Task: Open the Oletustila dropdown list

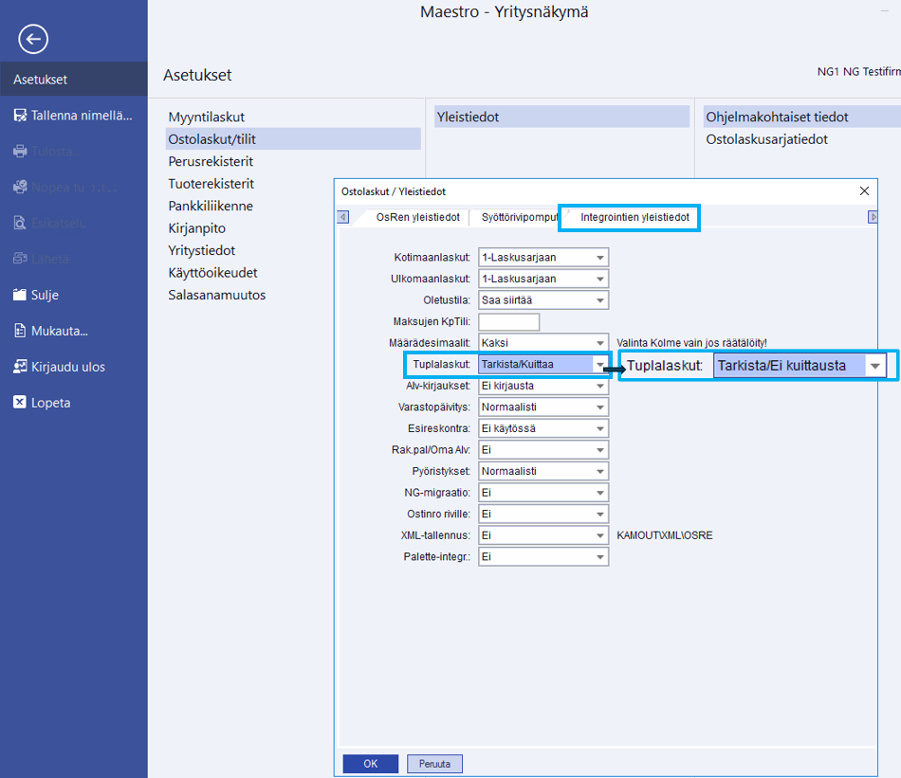Action: pyautogui.click(x=599, y=300)
